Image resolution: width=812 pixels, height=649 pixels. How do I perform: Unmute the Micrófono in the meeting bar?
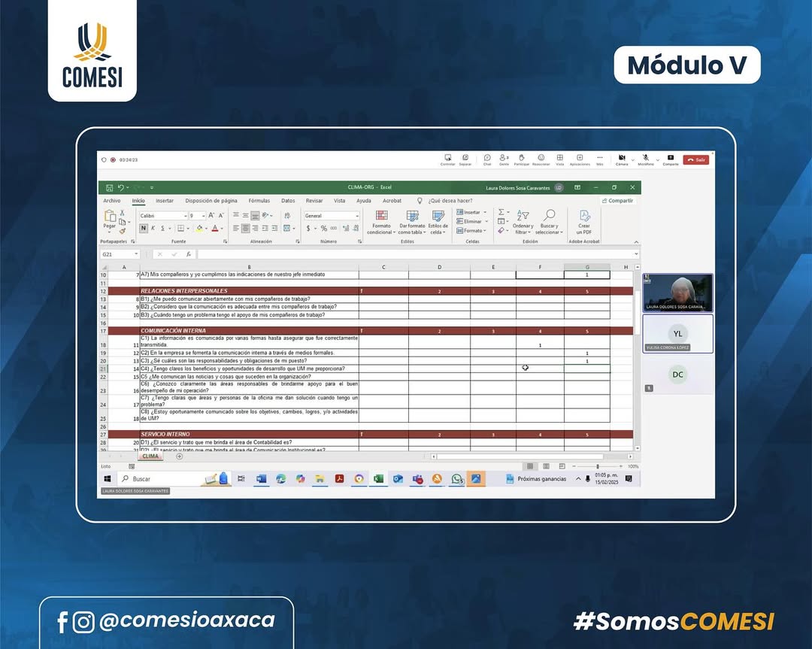coord(645,159)
